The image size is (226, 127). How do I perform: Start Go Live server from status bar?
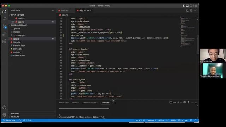[183, 120]
